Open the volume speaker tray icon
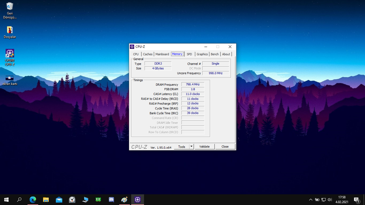Image resolution: width=365 pixels, height=205 pixels. [330, 200]
